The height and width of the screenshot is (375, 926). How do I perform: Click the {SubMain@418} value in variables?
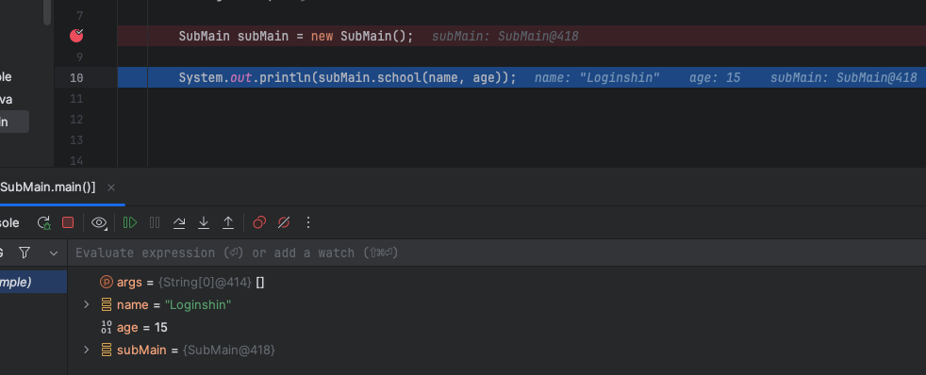point(228,350)
